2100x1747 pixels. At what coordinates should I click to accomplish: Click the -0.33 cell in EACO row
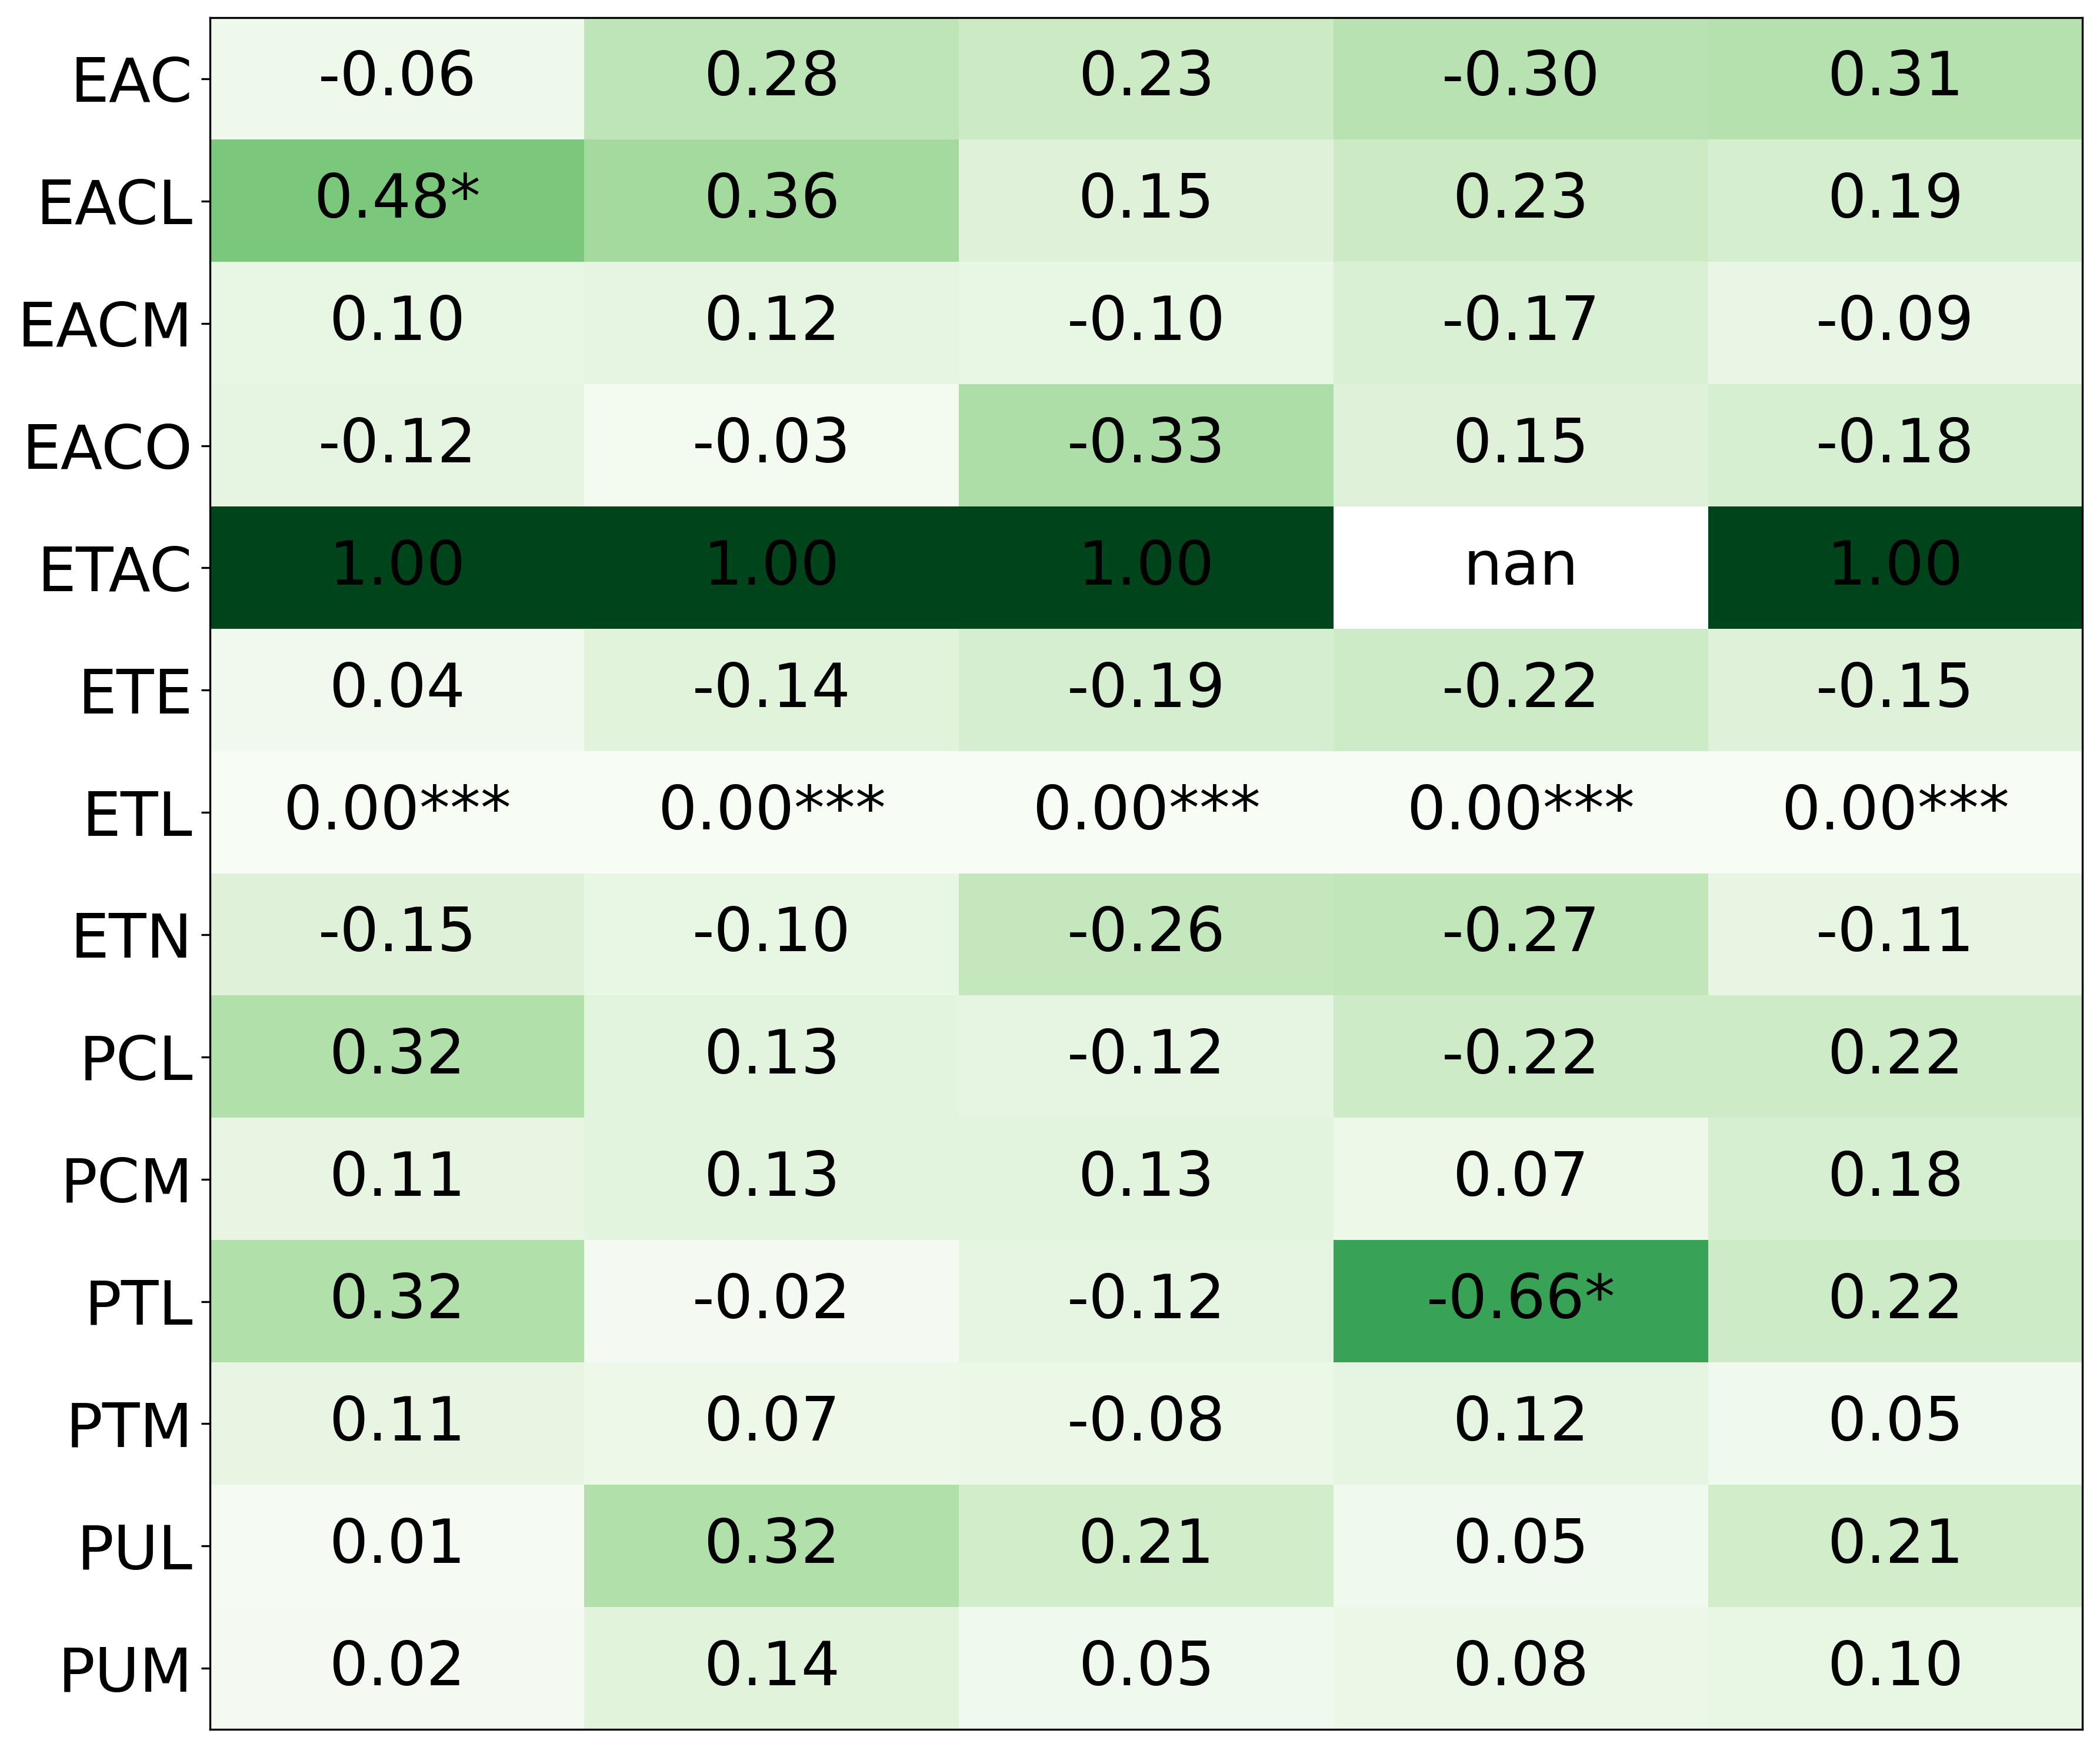click(x=1146, y=444)
